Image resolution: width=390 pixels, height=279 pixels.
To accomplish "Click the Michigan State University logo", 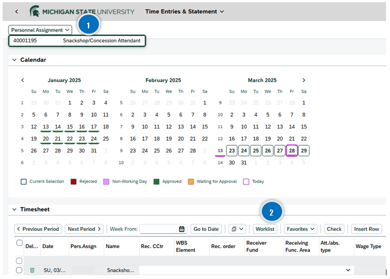I will (82, 11).
